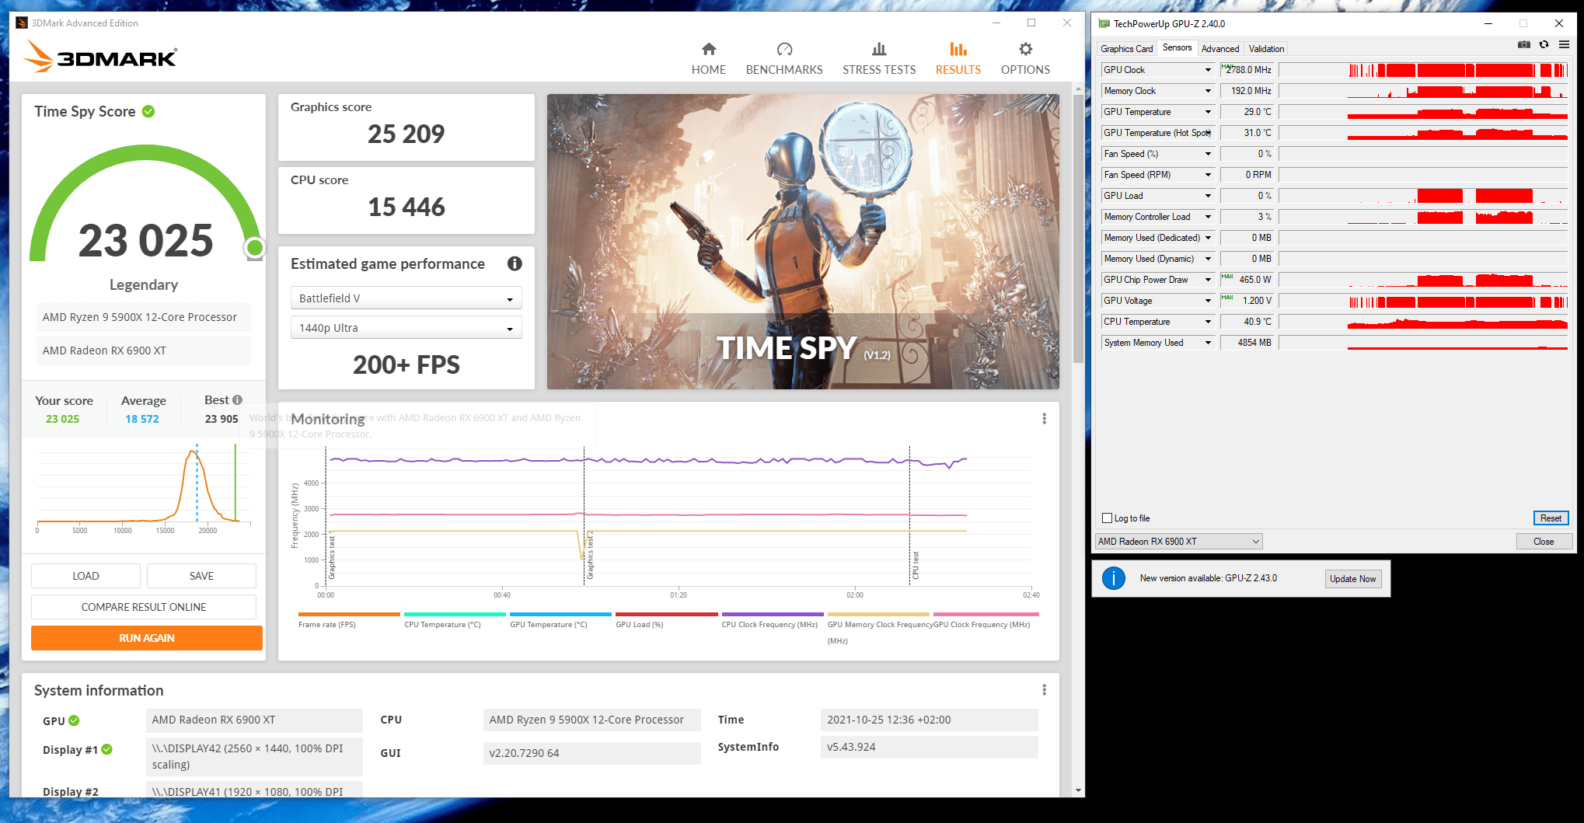Click the 3DMark vertical scrollbar thumb
This screenshot has height=823, width=1584.
pos(1078,228)
